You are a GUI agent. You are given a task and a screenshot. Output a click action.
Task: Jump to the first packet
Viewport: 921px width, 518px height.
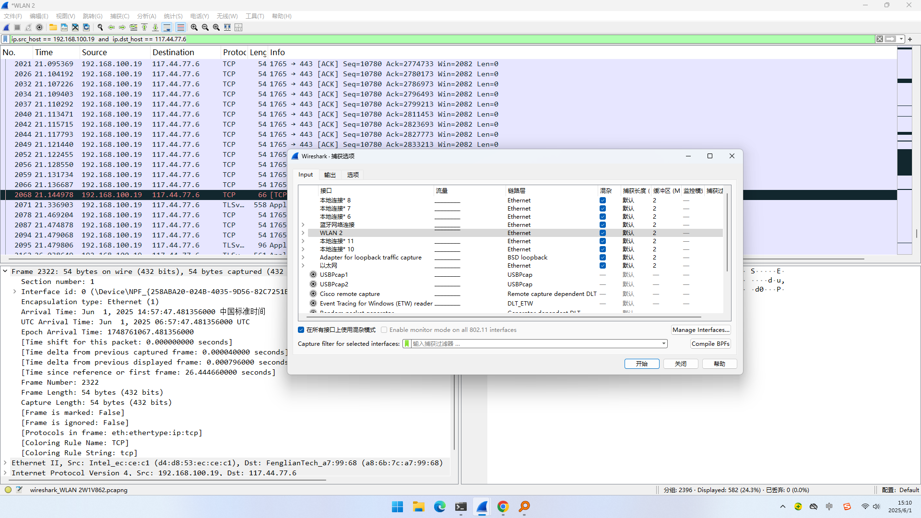pyautogui.click(x=144, y=27)
